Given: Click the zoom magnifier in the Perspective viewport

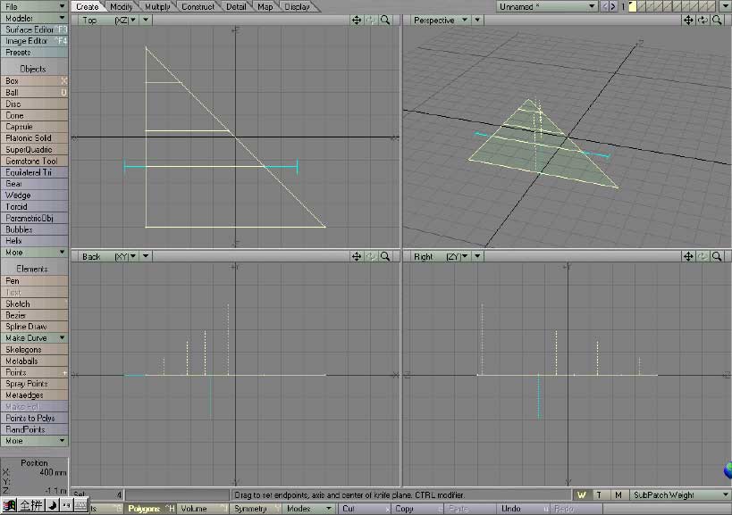Looking at the screenshot, I should pyautogui.click(x=718, y=20).
